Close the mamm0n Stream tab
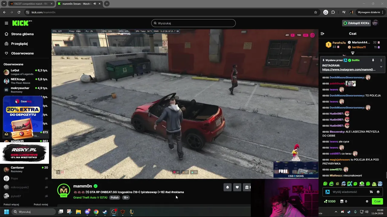The image size is (387, 217). [99, 4]
